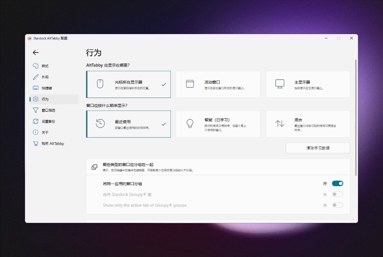Toggle Show only the active tab of Groupy switch
The width and height of the screenshot is (383, 257).
(x=338, y=205)
